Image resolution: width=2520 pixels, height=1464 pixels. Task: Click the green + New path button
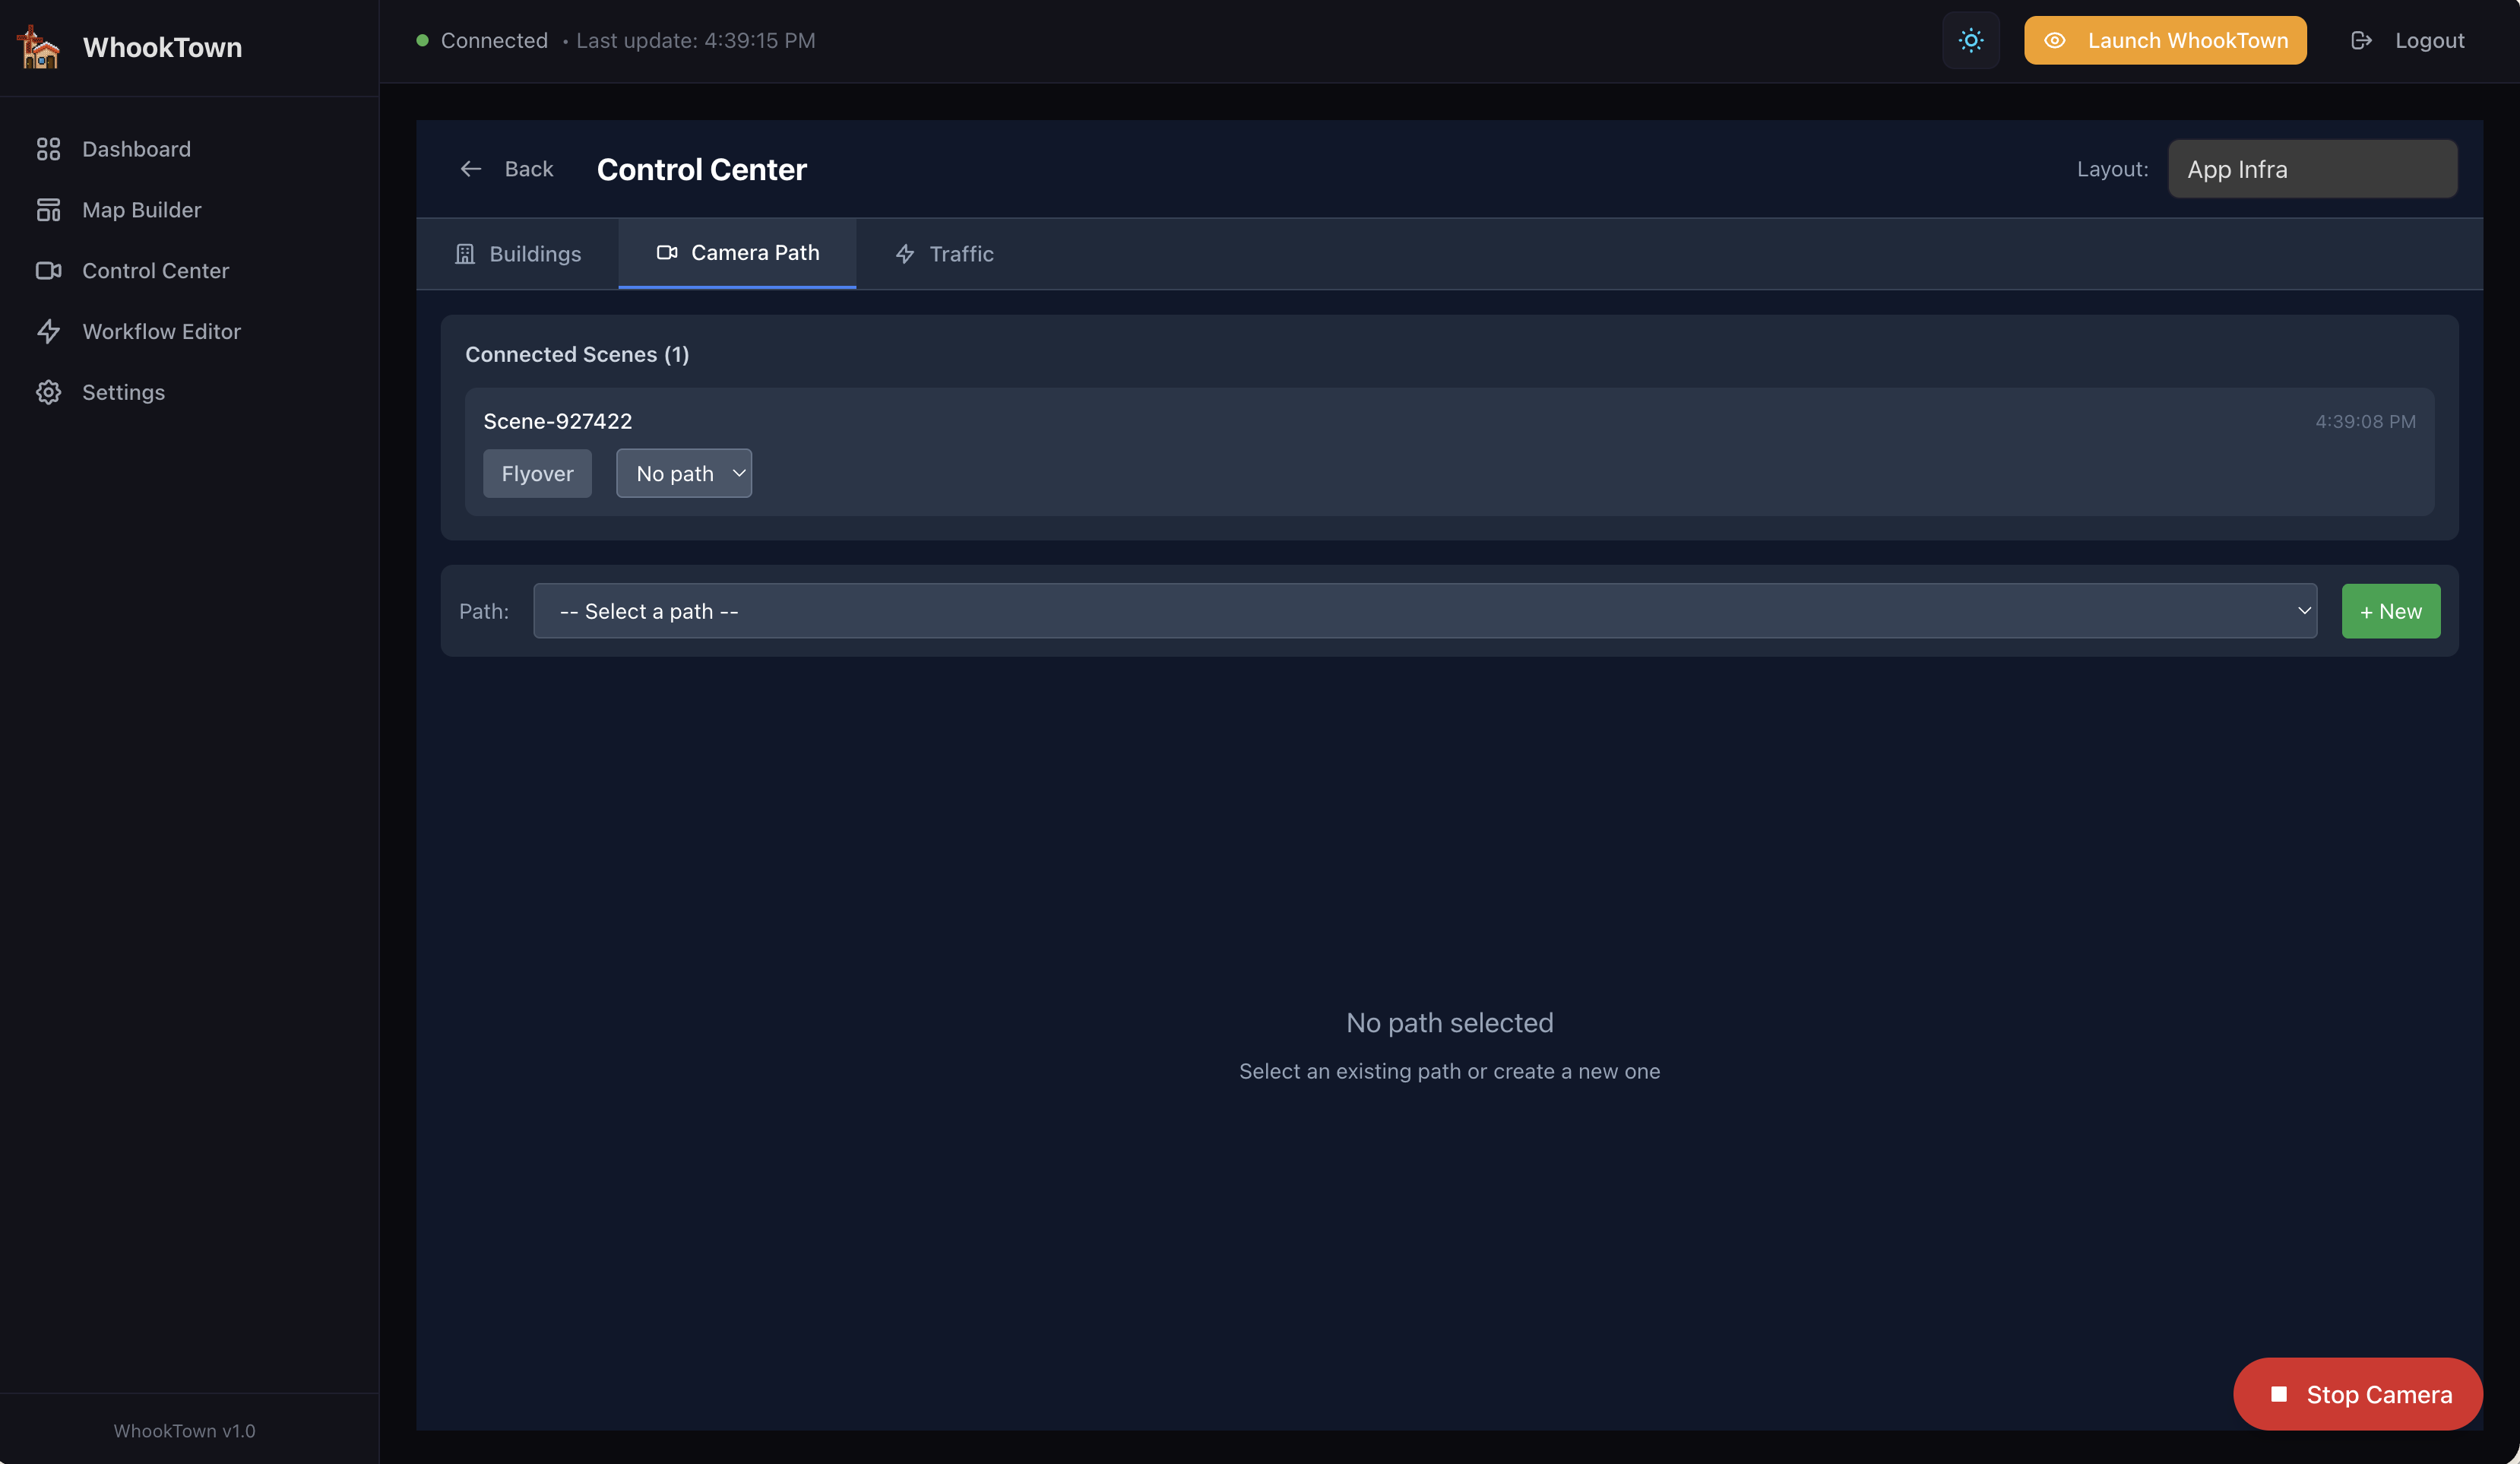pyautogui.click(x=2390, y=611)
